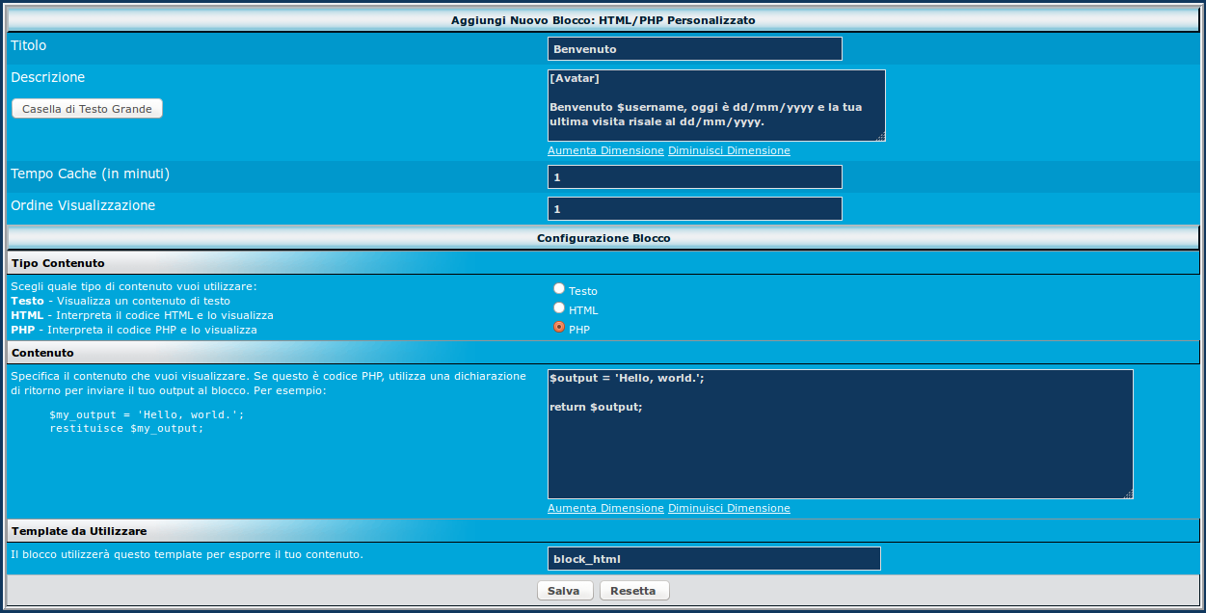Click Diminuisci Dimensione below the Descrizione box
The width and height of the screenshot is (1206, 613).
[x=729, y=151]
